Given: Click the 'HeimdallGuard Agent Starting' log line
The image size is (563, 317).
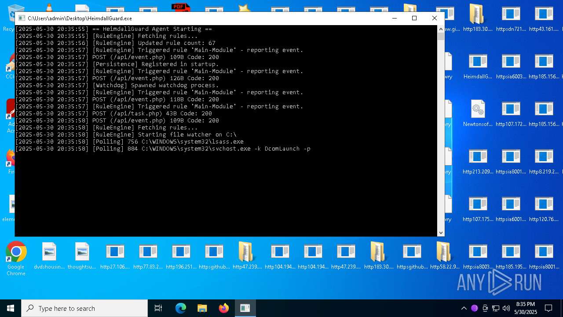Looking at the screenshot, I should (x=113, y=29).
